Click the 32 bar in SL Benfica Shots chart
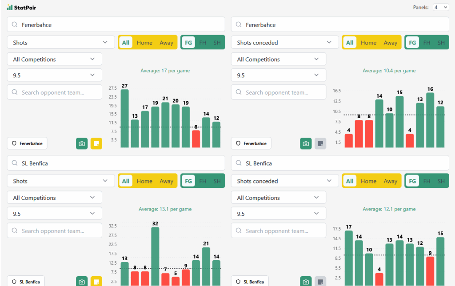The height and width of the screenshot is (286, 455). [x=155, y=256]
